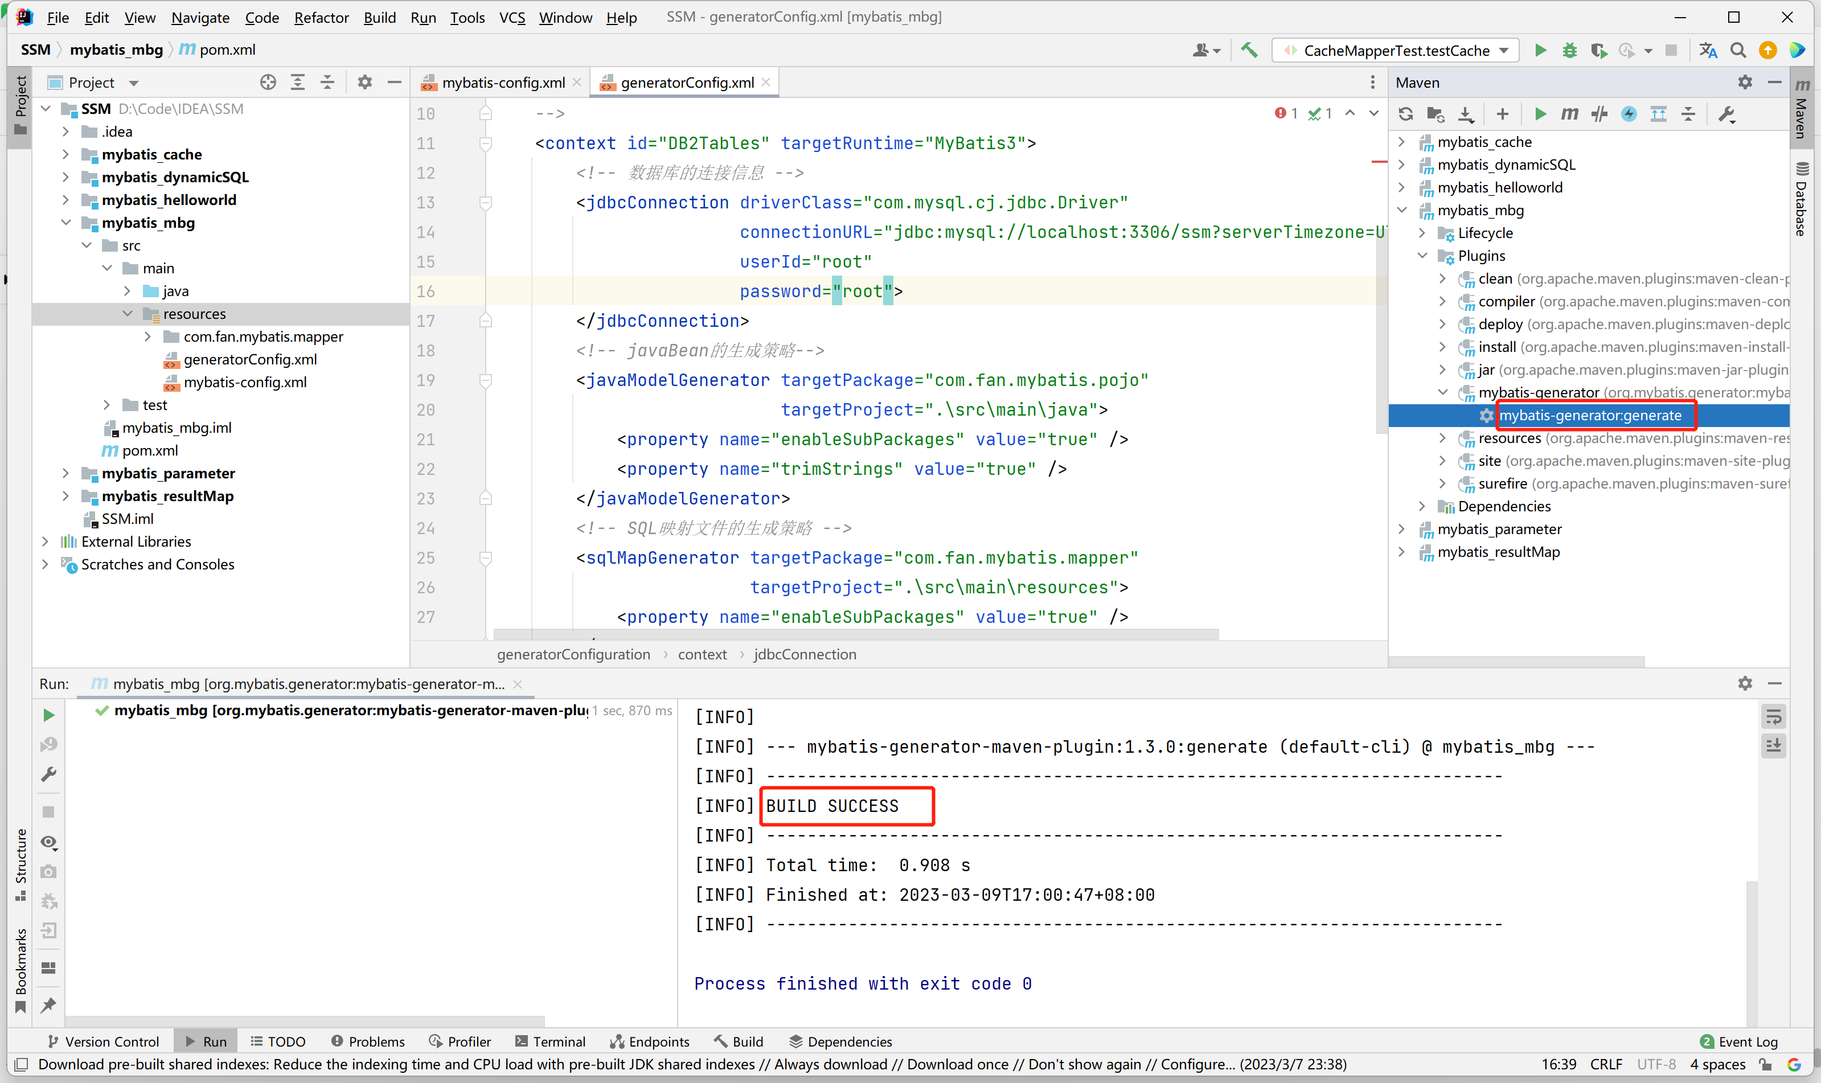Execute Maven goal 'm' icon
Image resolution: width=1821 pixels, height=1083 pixels.
(1569, 114)
